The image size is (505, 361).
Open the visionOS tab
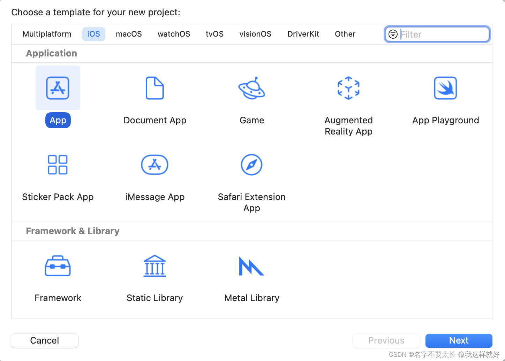tap(255, 34)
